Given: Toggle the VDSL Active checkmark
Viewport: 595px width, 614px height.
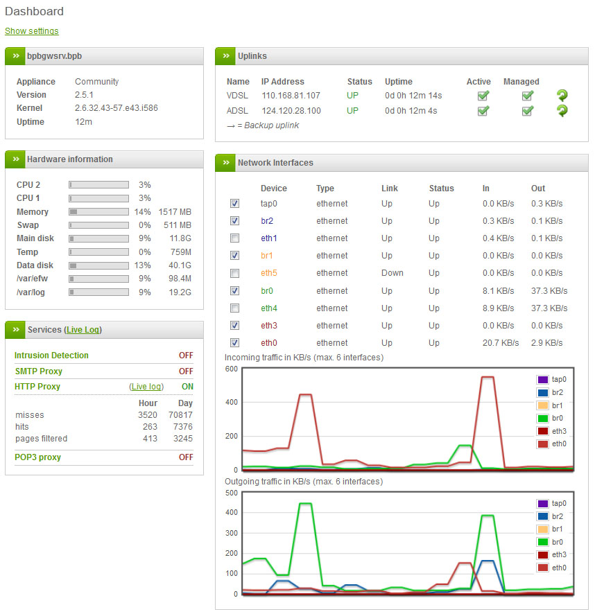Looking at the screenshot, I should [x=483, y=95].
